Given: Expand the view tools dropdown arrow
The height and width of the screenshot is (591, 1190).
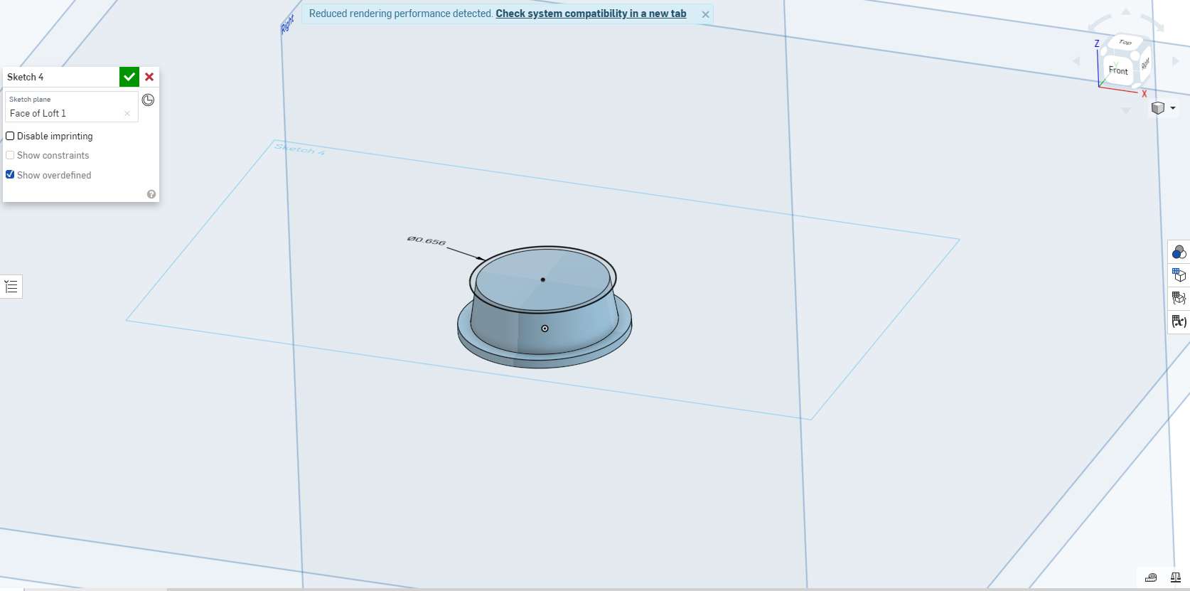Looking at the screenshot, I should (1173, 108).
